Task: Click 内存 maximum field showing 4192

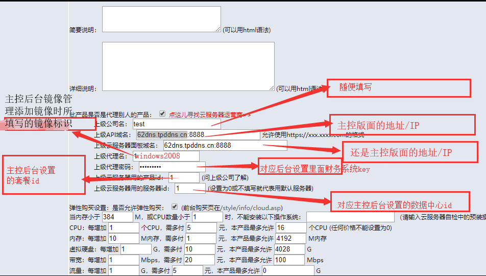Action: 290,239
